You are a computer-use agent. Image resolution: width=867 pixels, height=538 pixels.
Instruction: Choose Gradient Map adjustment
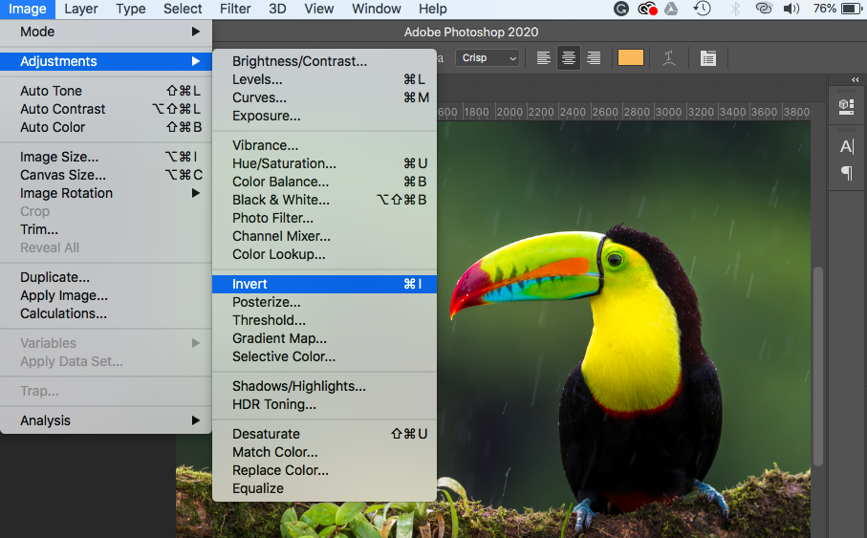click(x=325, y=338)
